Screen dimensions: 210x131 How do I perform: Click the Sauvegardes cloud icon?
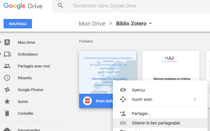tap(7, 130)
